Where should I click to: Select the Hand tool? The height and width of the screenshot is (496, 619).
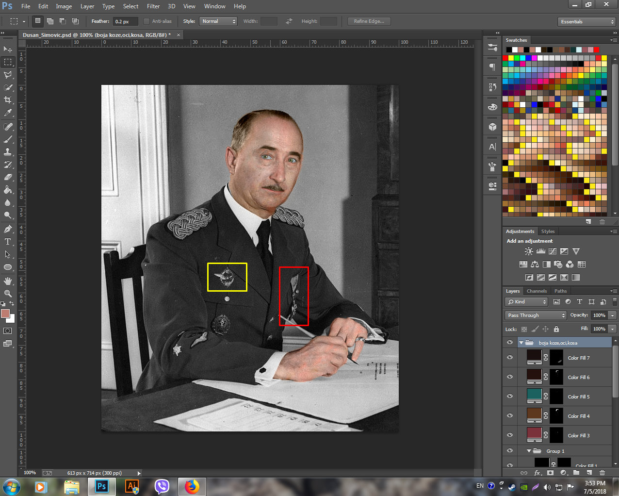8,281
